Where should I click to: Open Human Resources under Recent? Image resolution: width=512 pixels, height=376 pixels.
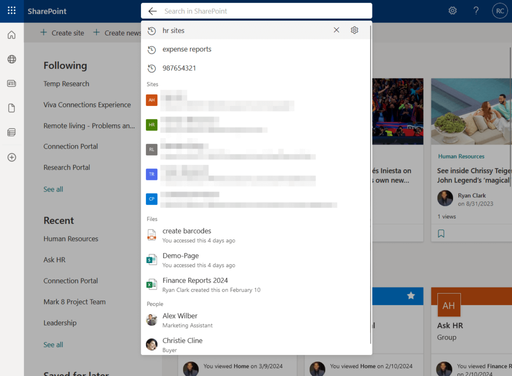coord(71,239)
